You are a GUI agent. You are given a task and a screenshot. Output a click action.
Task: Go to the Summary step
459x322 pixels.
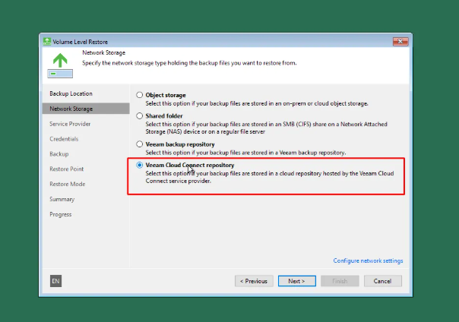[x=62, y=199]
